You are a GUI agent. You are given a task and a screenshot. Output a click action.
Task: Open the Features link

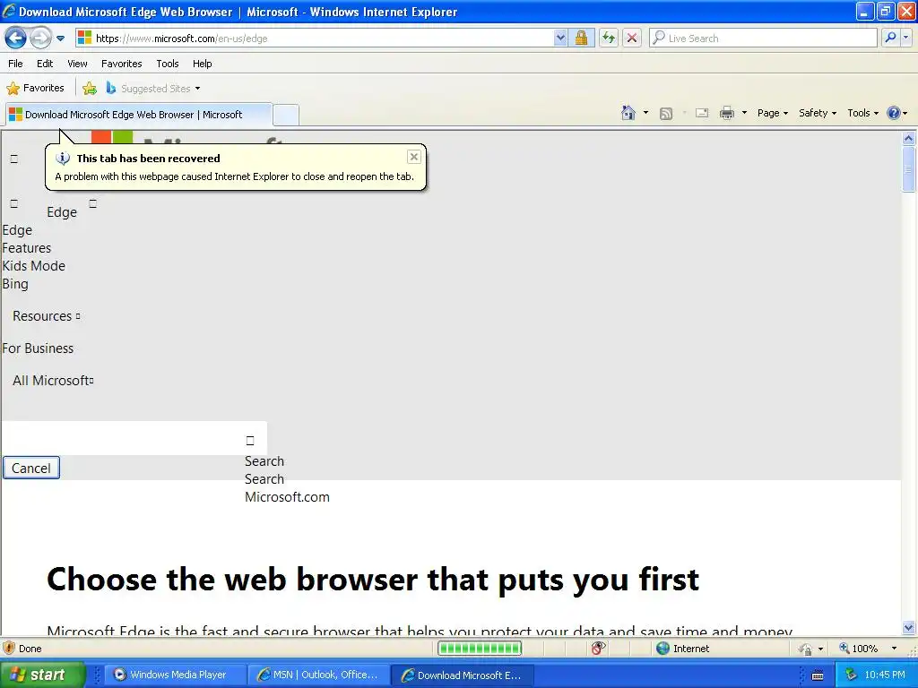(26, 248)
